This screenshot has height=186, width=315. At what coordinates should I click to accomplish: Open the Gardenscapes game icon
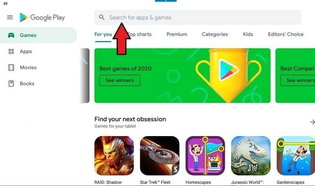coord(296,156)
